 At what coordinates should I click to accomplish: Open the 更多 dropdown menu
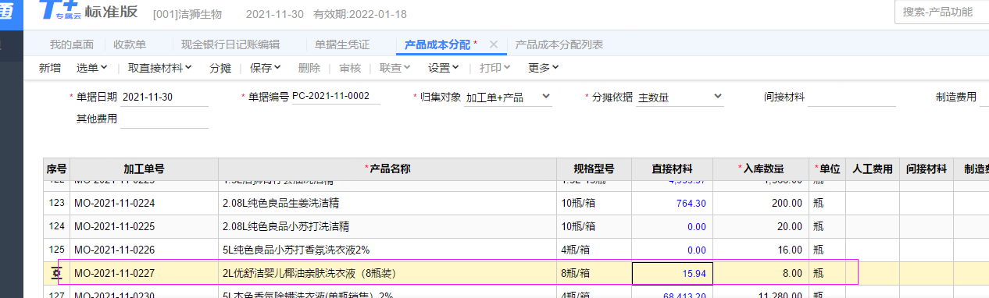(x=544, y=68)
